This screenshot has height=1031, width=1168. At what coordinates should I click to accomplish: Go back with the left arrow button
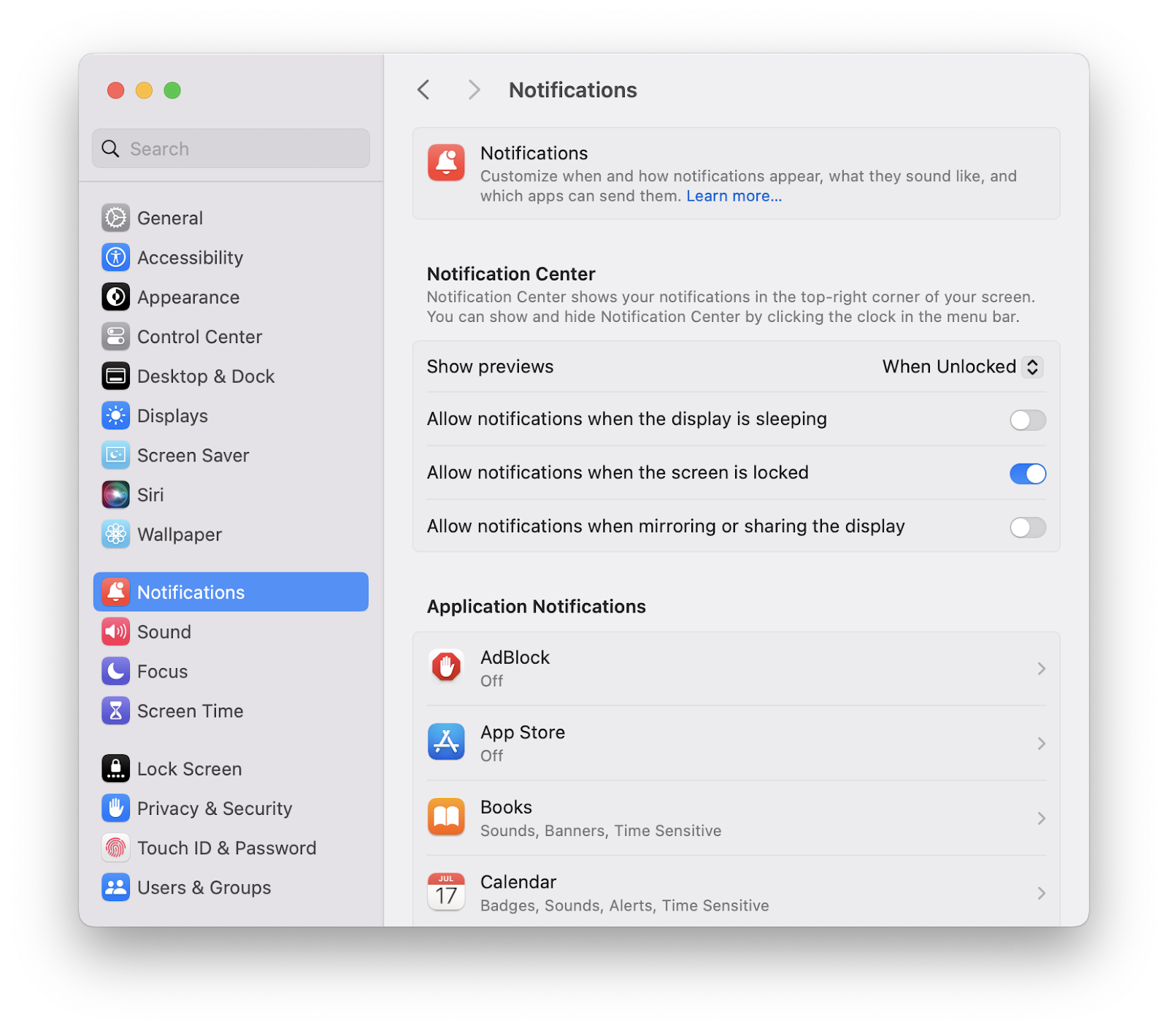423,90
